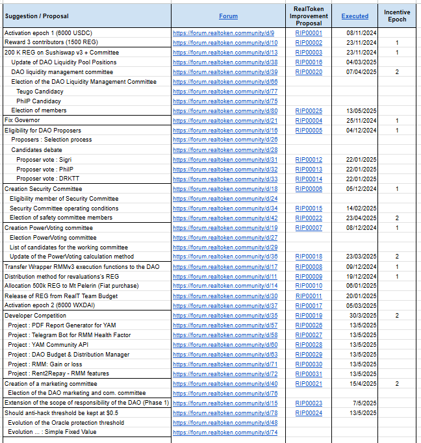
Task: Open forum link ending in /d/38
Action: [x=225, y=62]
